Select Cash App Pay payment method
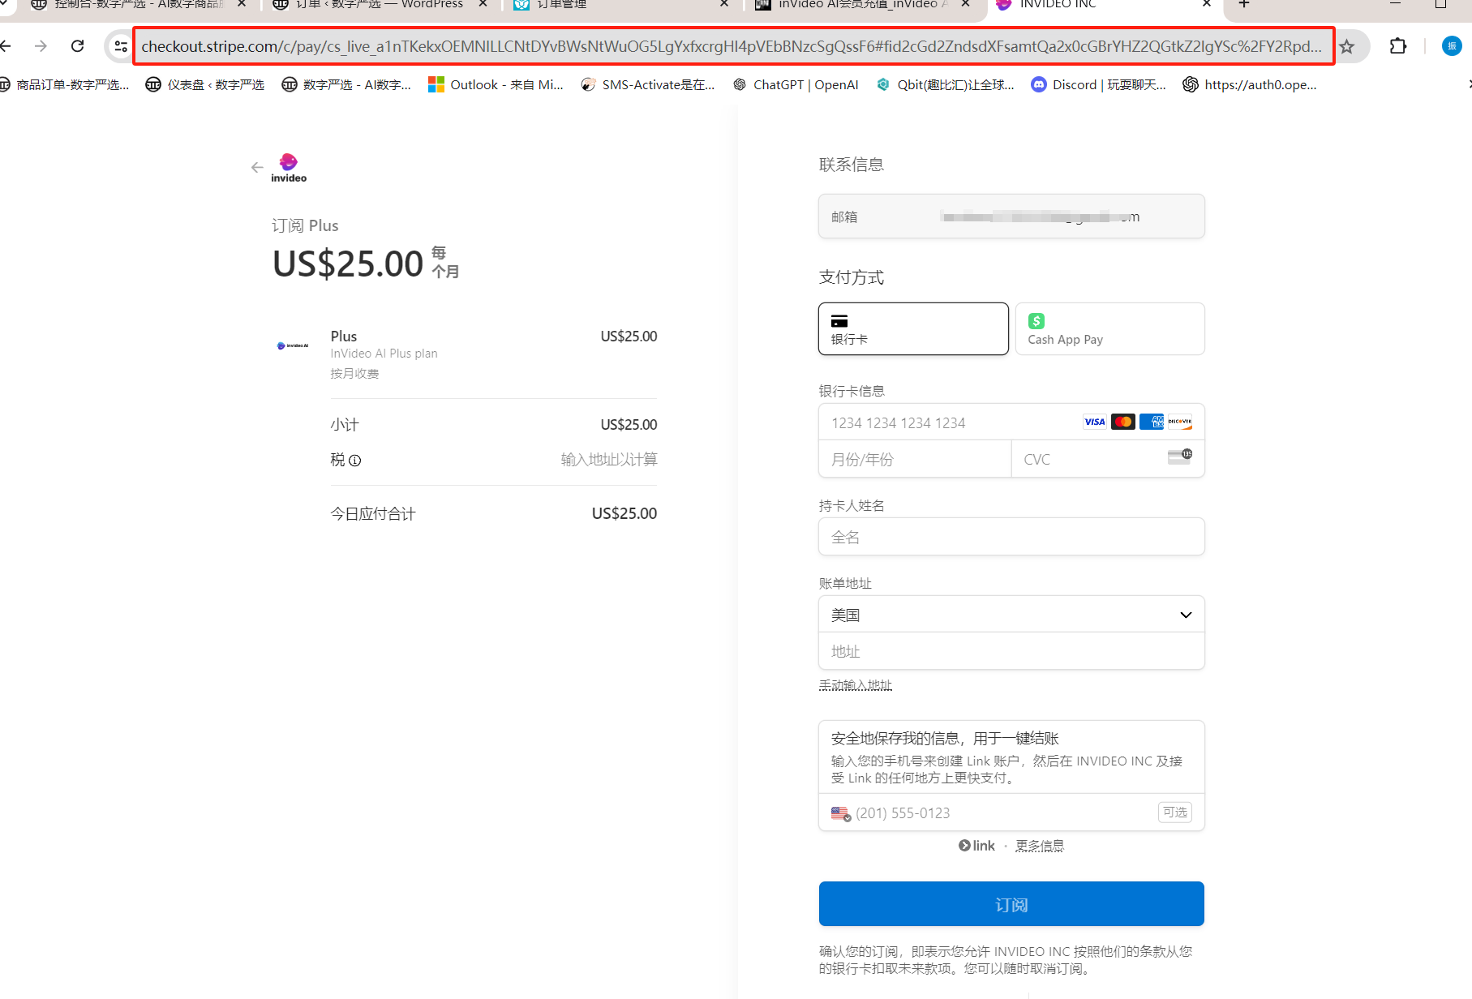The height and width of the screenshot is (999, 1472). click(x=1109, y=328)
